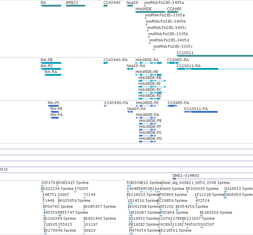253x235 pixels.
Task: Click the Hrb98DE-PB protein feature
Action: coord(148,124)
